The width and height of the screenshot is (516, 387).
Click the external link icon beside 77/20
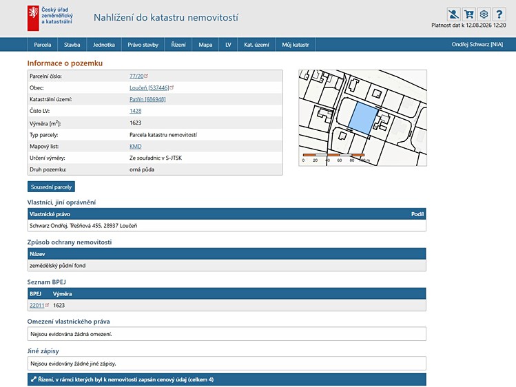click(x=146, y=76)
